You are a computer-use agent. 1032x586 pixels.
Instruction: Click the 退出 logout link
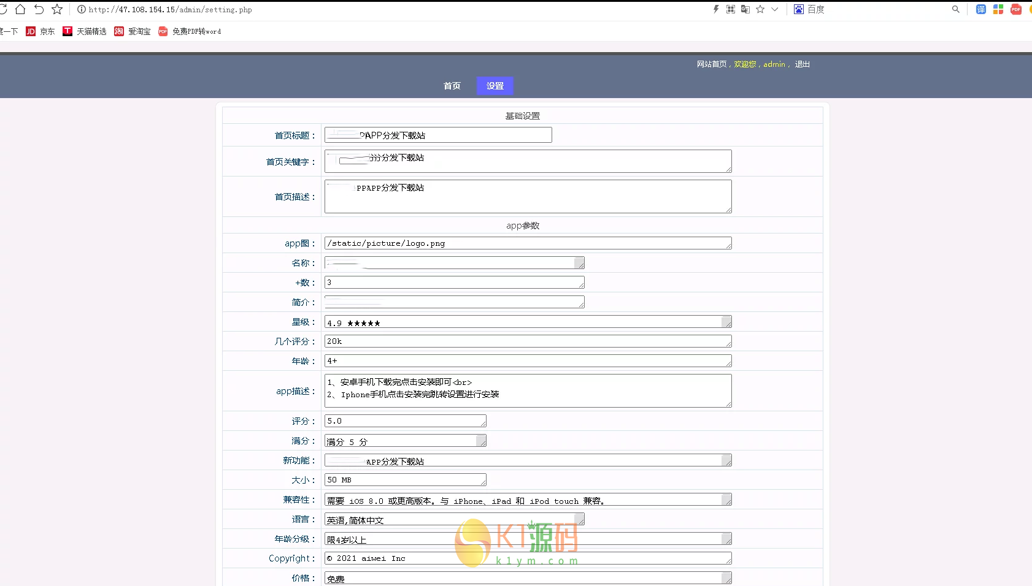pos(802,64)
